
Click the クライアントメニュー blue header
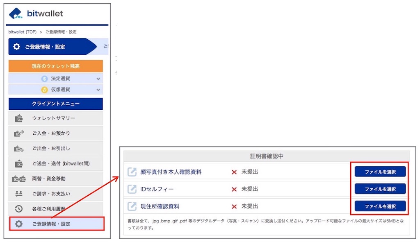click(x=56, y=104)
